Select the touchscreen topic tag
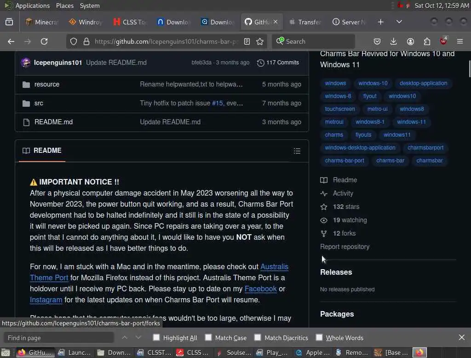This screenshot has width=471, height=358. (x=340, y=109)
